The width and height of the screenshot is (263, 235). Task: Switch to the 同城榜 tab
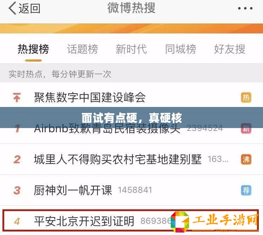[x=181, y=49]
